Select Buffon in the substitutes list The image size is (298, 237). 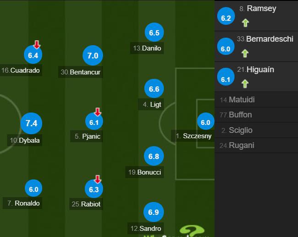click(x=256, y=115)
